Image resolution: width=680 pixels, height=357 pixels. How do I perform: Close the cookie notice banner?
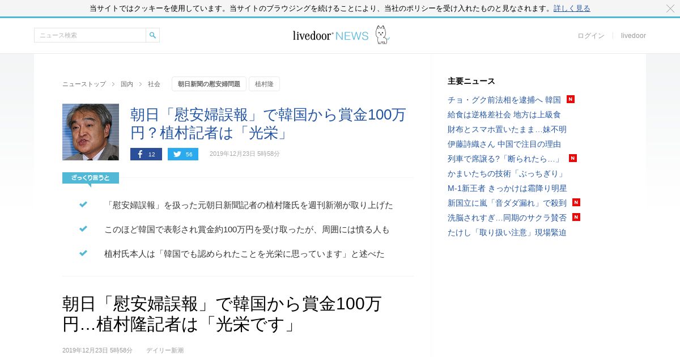point(670,8)
